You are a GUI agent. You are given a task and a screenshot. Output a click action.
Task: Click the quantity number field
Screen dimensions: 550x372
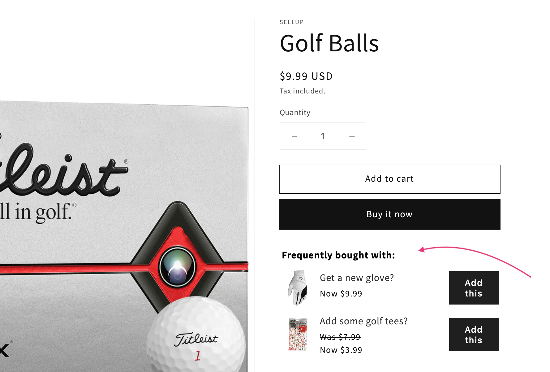click(323, 136)
